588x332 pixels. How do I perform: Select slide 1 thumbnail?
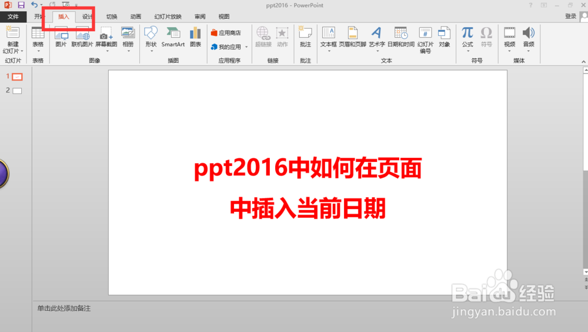coord(17,77)
